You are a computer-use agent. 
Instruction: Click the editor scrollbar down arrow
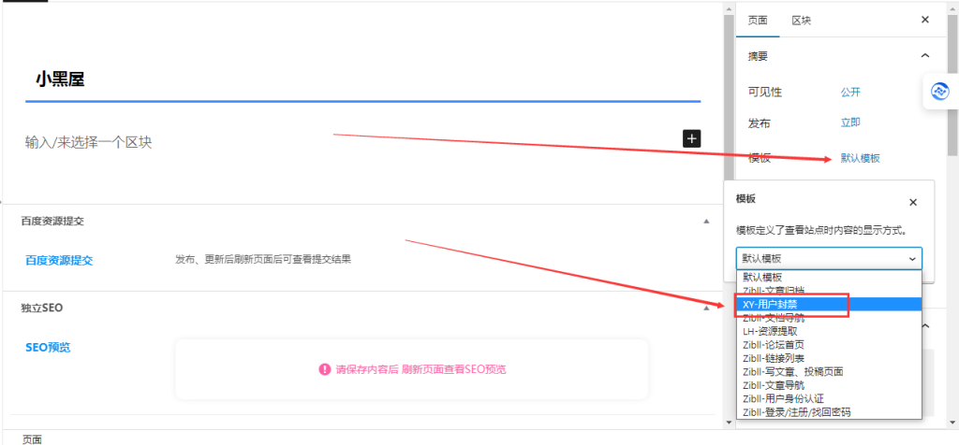click(729, 422)
